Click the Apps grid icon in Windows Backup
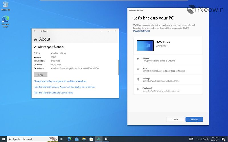The width and height of the screenshot is (228, 142). tap(138, 69)
